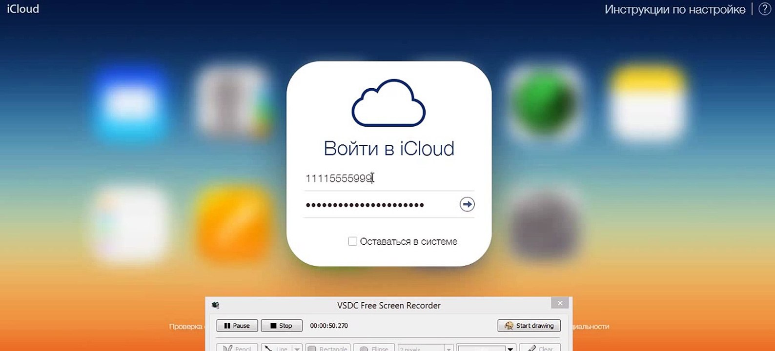The image size is (775, 351).
Task: Click the recording timer 00:00:50.270
Action: (x=329, y=326)
